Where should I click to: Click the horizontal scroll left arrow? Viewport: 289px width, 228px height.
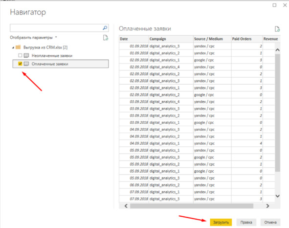pyautogui.click(x=126, y=206)
